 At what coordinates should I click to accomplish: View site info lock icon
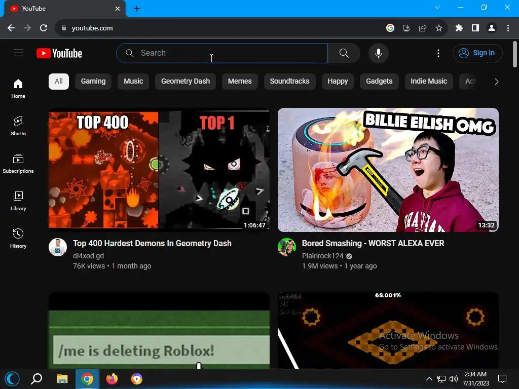pos(64,28)
